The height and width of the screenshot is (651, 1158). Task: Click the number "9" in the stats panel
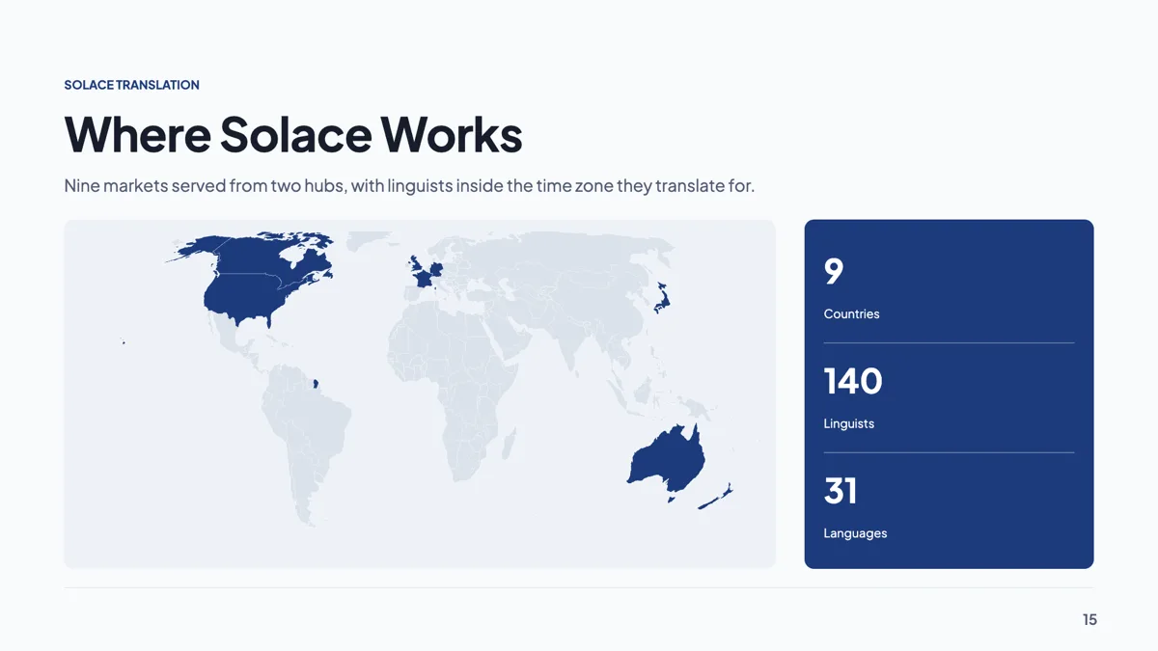[834, 271]
